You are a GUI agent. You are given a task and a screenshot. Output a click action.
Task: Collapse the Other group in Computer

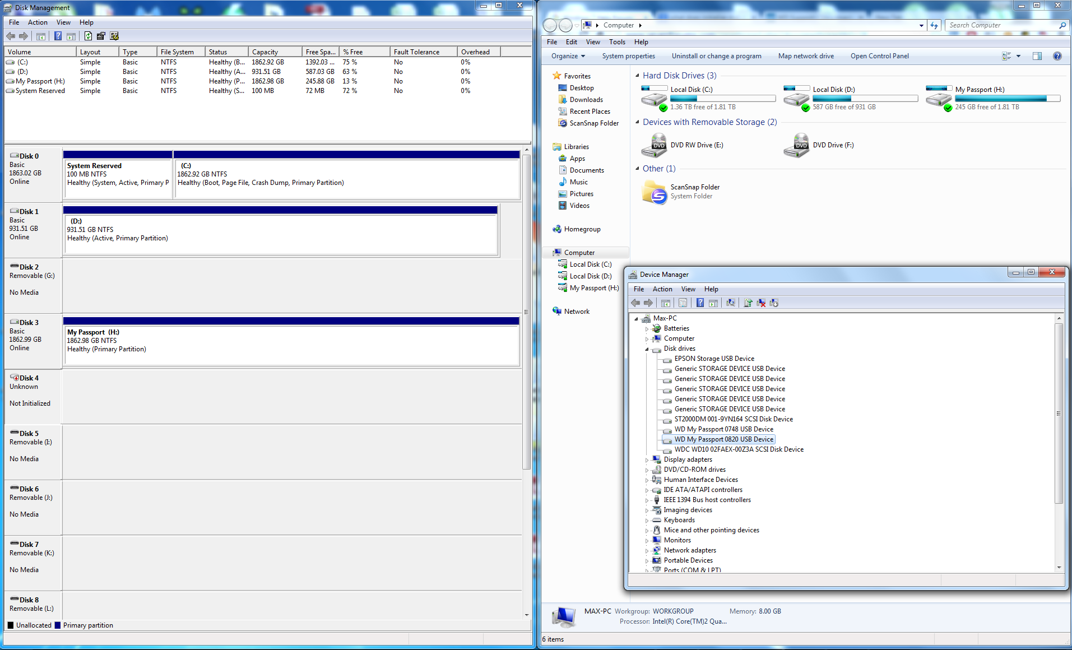click(x=637, y=169)
